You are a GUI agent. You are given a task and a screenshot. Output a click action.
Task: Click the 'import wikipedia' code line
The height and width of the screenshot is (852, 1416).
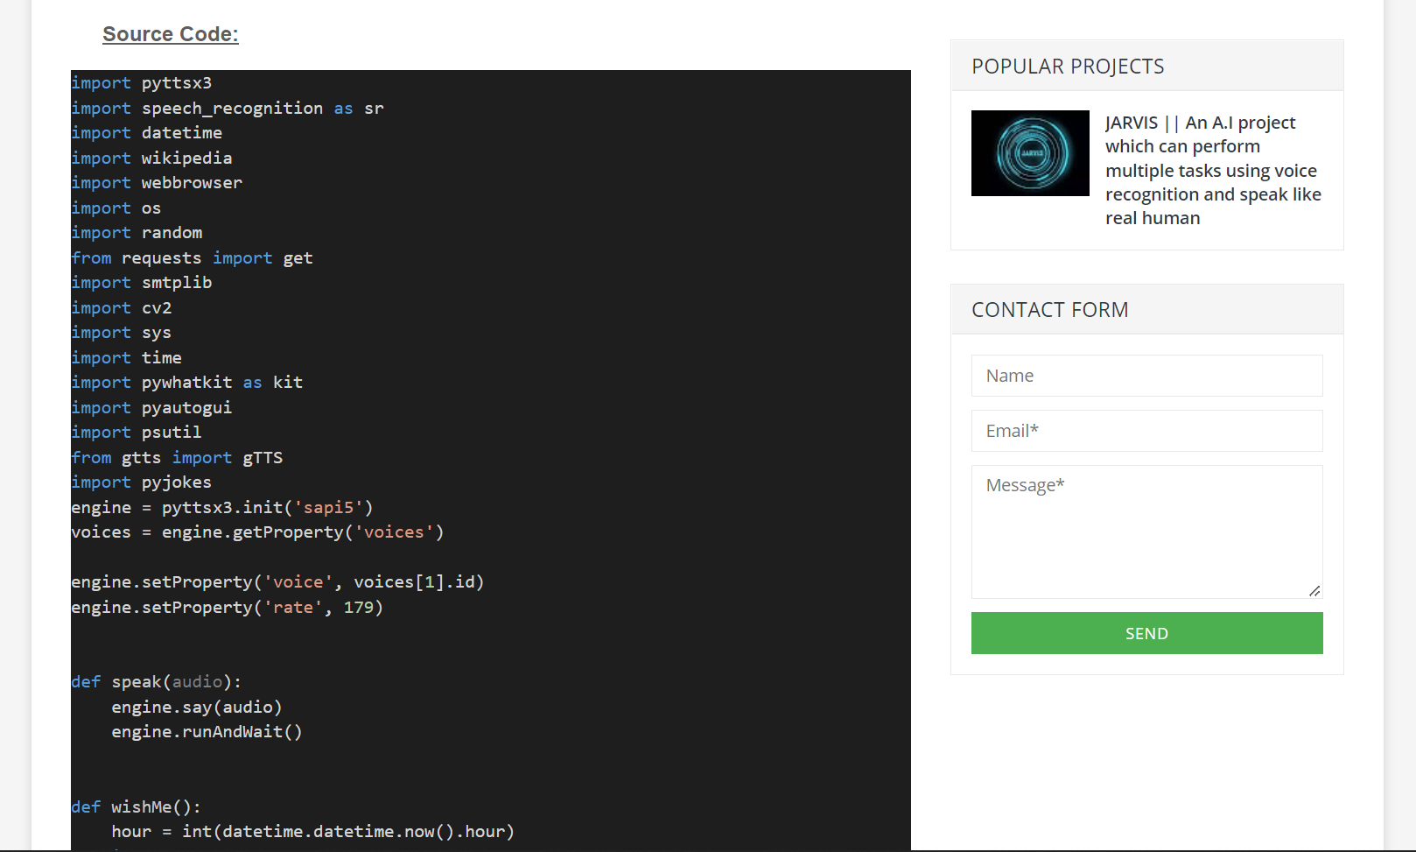(x=151, y=158)
